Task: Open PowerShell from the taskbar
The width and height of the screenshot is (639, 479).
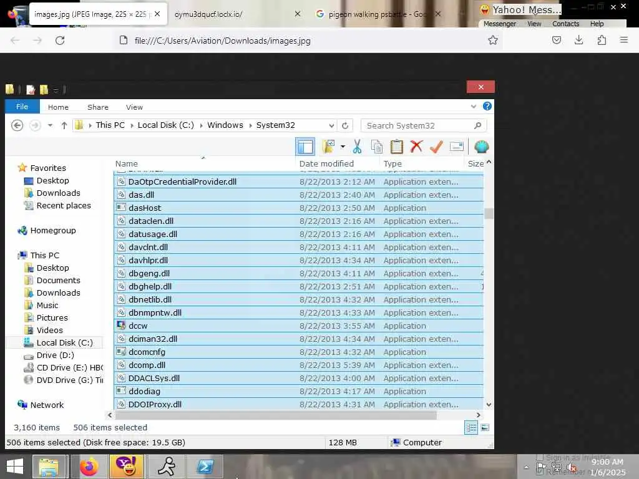Action: point(205,467)
